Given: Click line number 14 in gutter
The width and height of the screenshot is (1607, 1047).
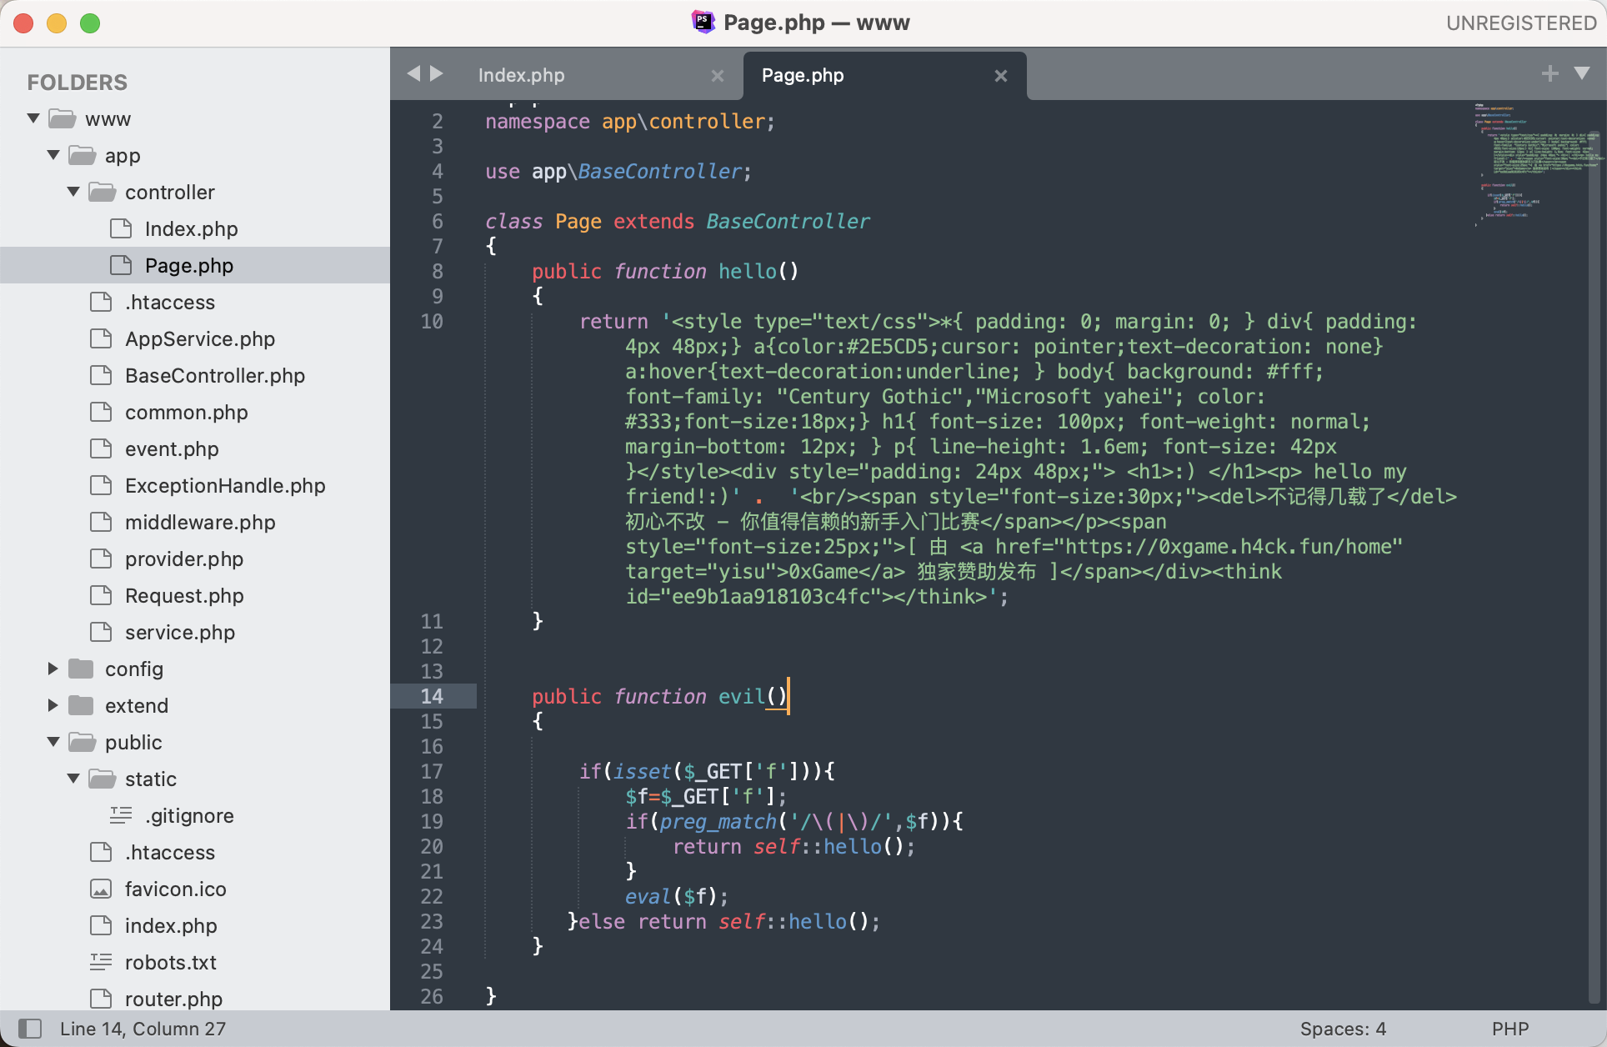Looking at the screenshot, I should 432,696.
